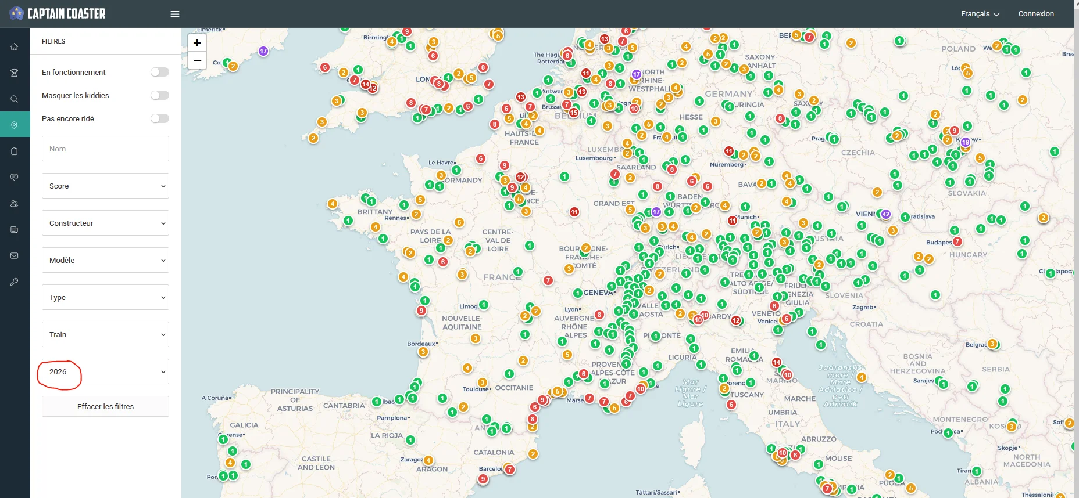This screenshot has width=1079, height=498.
Task: Expand the 2026 year dropdown
Action: click(x=105, y=371)
